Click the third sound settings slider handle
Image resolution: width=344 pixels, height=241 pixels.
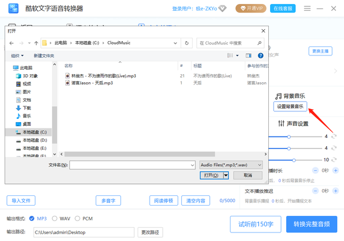coord(294,160)
